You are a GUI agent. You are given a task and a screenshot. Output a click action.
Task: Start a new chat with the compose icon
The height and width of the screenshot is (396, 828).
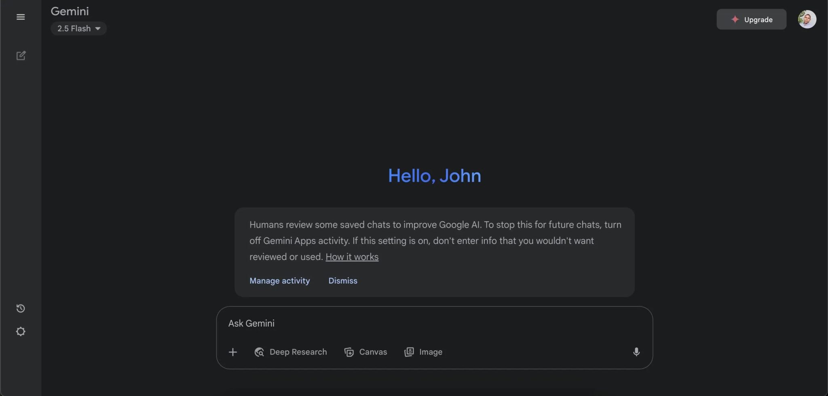click(x=21, y=56)
